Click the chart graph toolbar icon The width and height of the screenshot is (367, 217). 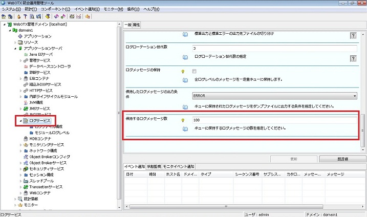79,16
